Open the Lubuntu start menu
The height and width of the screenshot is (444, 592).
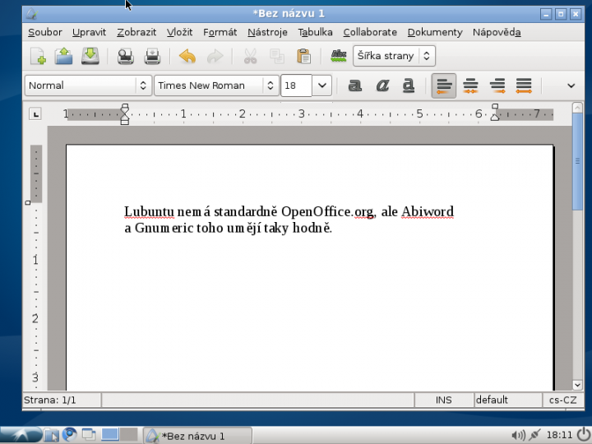coord(21,435)
